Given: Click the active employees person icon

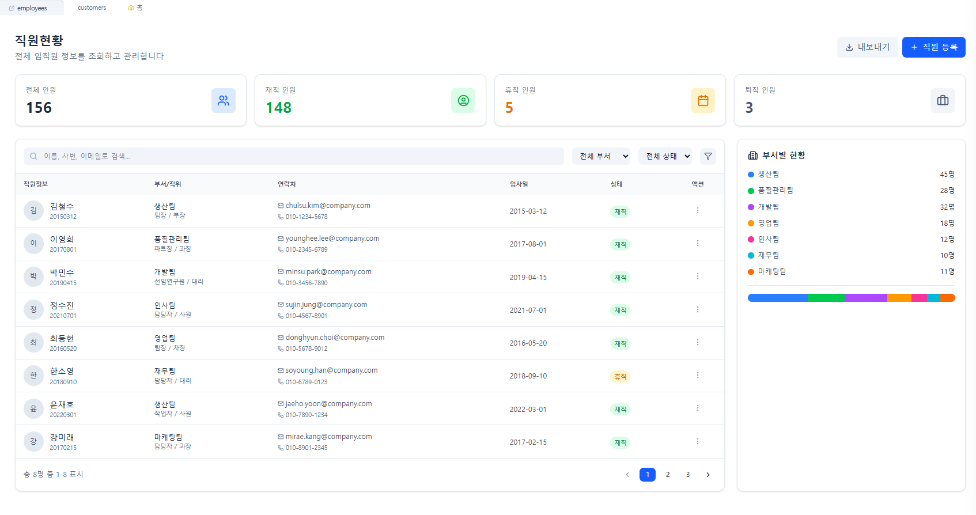Looking at the screenshot, I should pos(463,101).
